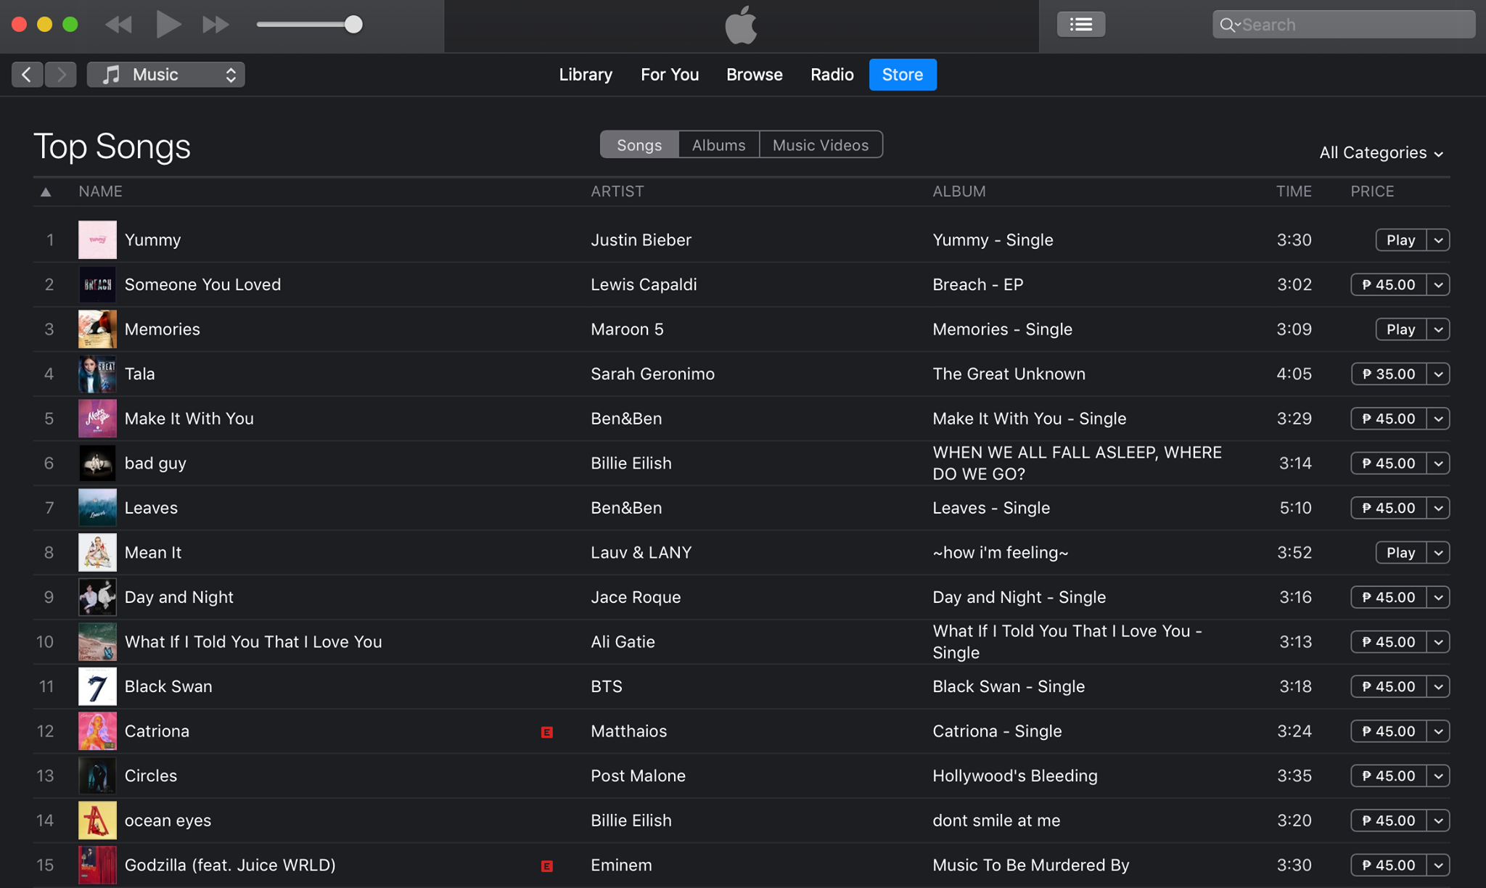
Task: Open the Up Next list icon
Action: click(1080, 25)
